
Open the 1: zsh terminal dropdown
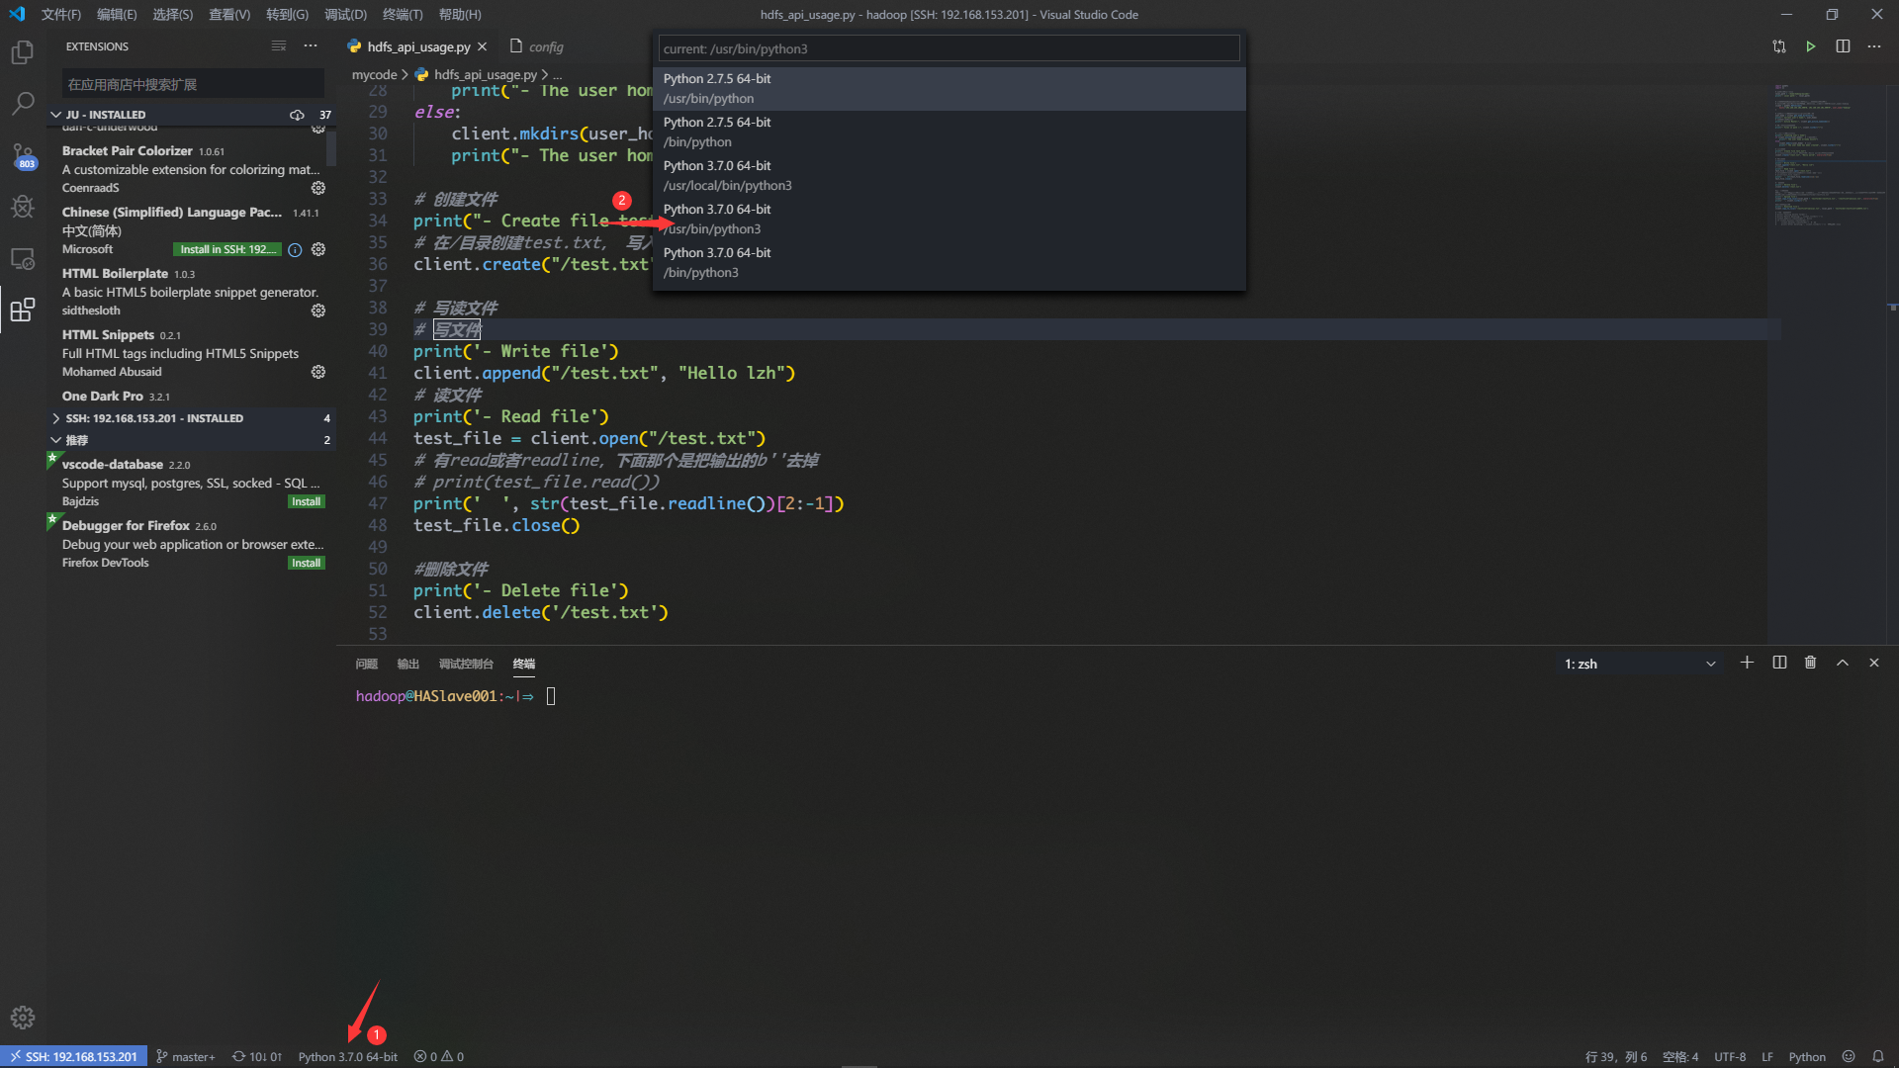point(1639,664)
